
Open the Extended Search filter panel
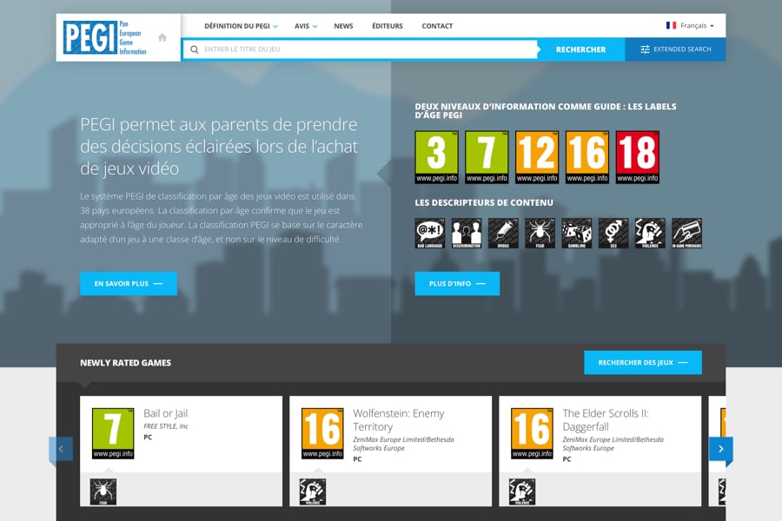click(675, 49)
